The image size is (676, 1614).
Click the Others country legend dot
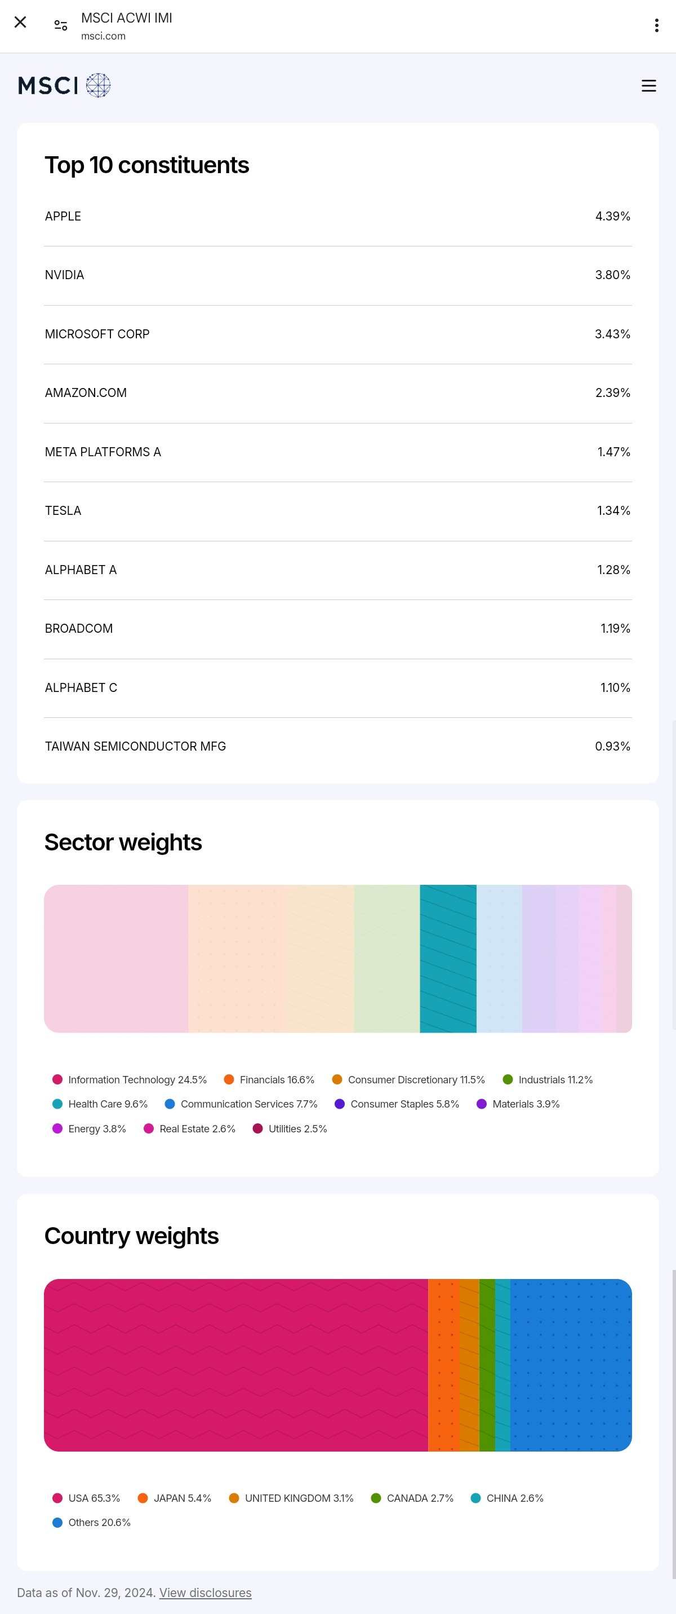coord(57,1523)
